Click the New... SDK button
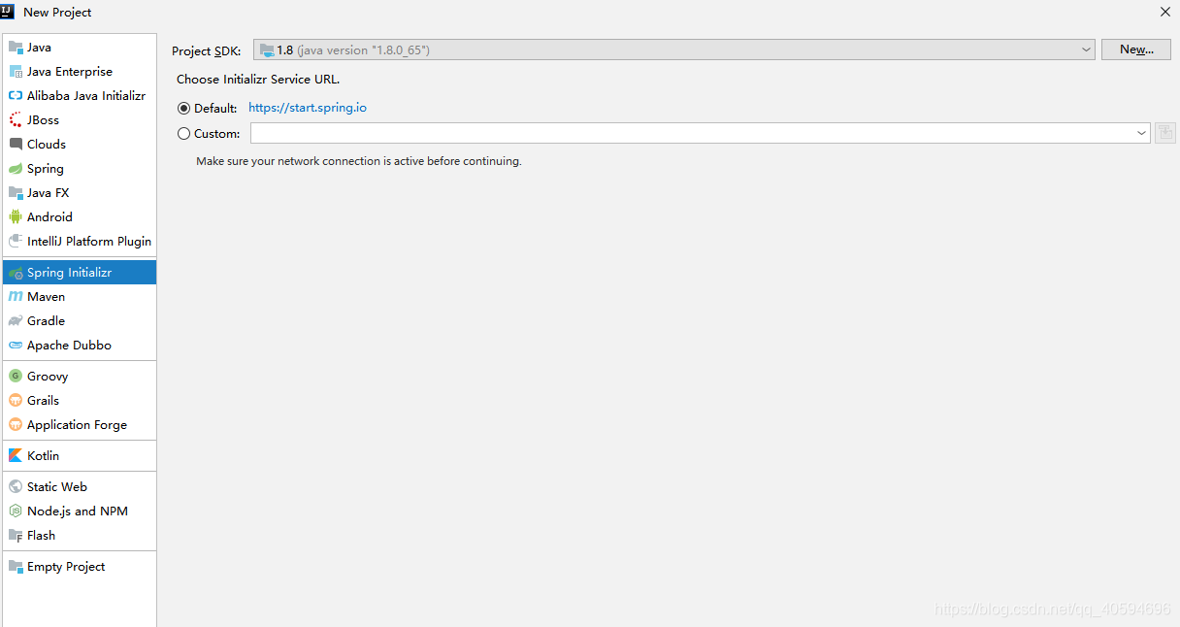Image resolution: width=1180 pixels, height=627 pixels. point(1136,49)
